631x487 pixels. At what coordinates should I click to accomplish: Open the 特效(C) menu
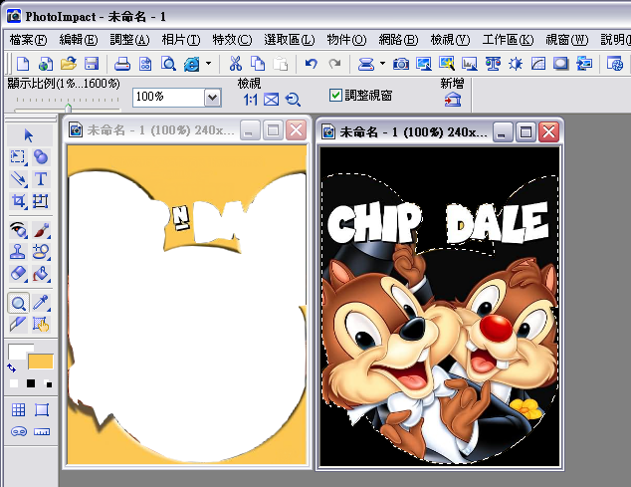pos(232,40)
